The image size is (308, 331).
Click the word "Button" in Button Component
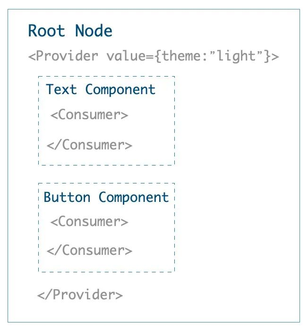click(67, 197)
